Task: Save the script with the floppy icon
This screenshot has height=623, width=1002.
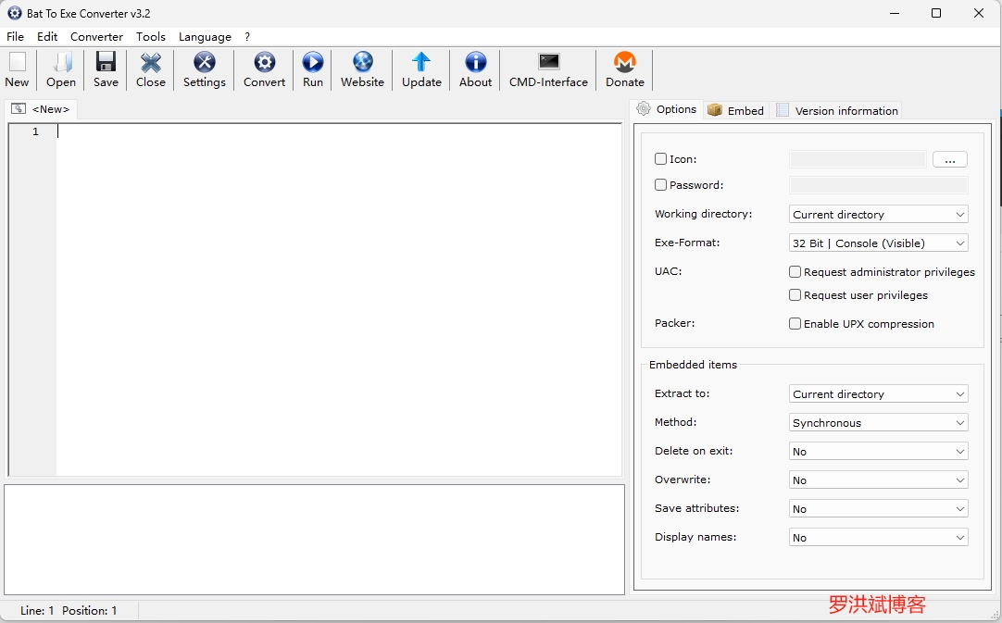Action: coord(106,62)
